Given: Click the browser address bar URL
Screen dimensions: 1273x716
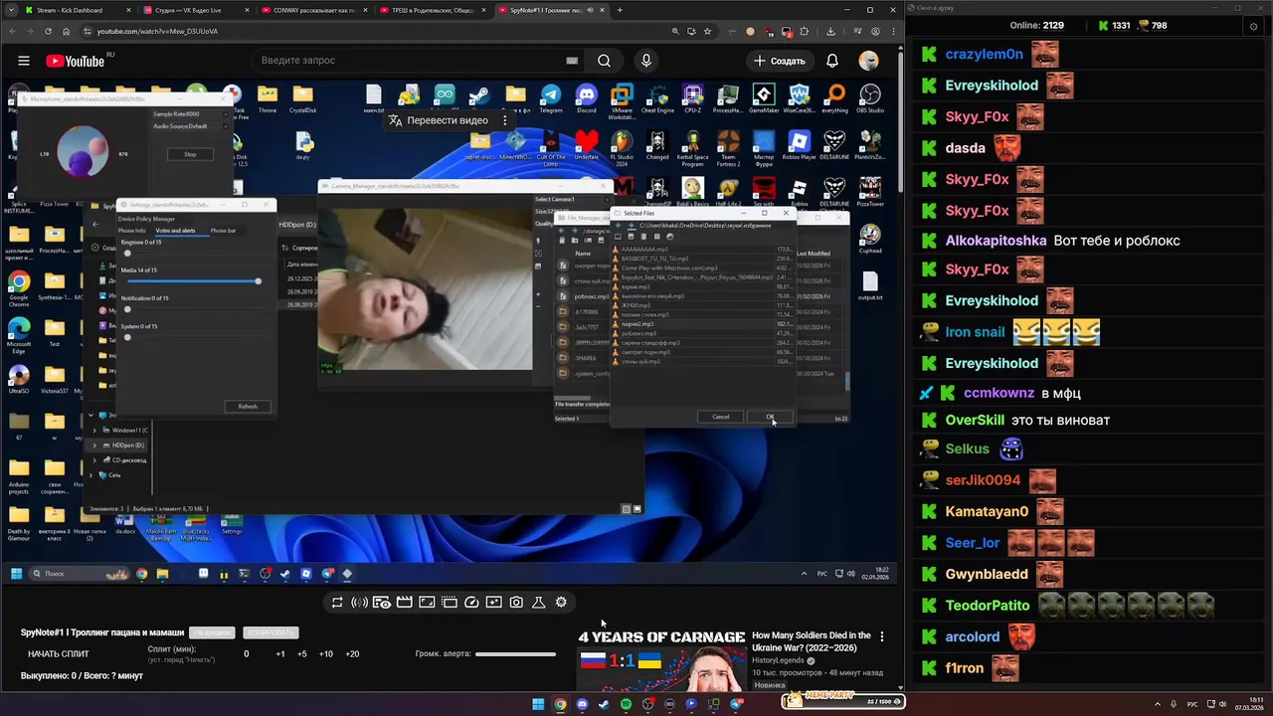Looking at the screenshot, I should [157, 31].
